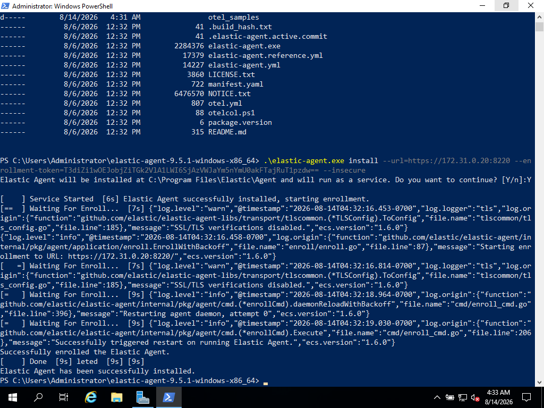Close the PowerShell window
This screenshot has height=408, width=544.
(531, 5)
